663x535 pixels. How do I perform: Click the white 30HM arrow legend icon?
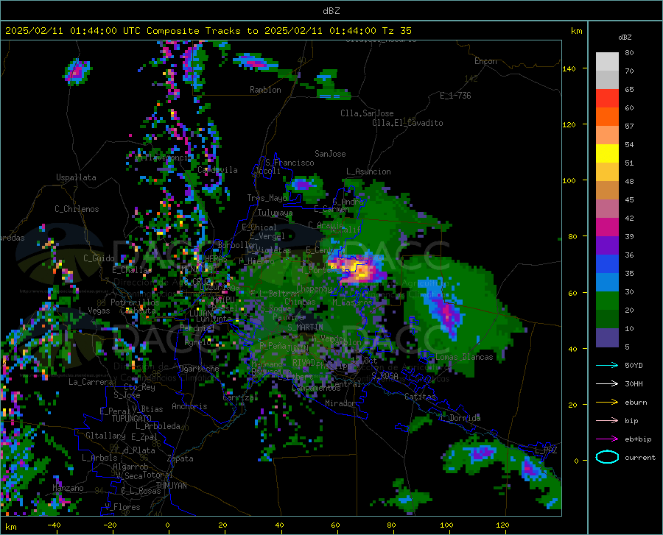[x=607, y=383]
